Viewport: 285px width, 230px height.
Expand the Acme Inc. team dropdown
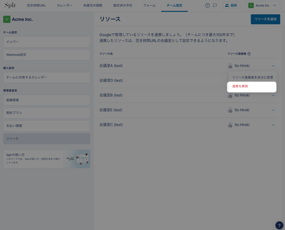[x=262, y=6]
